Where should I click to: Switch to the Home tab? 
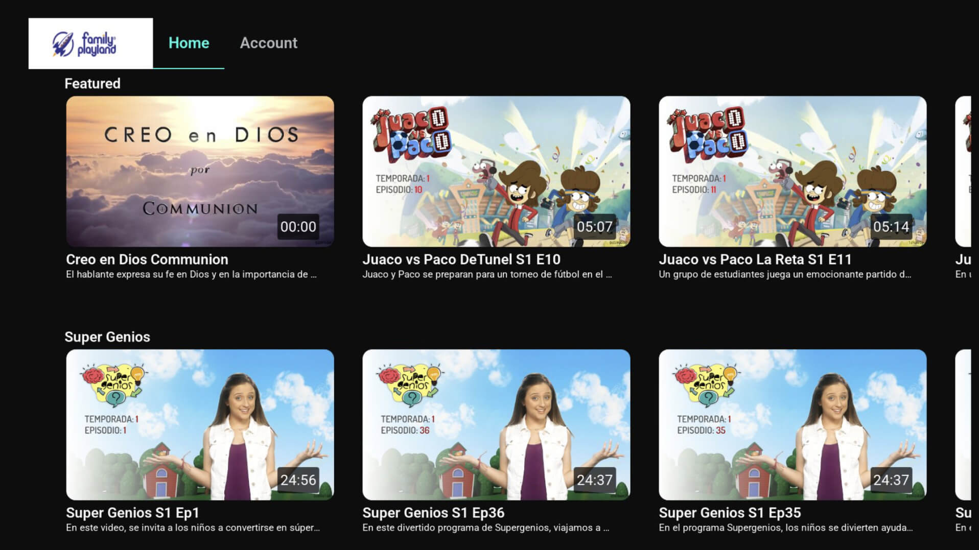(x=189, y=43)
